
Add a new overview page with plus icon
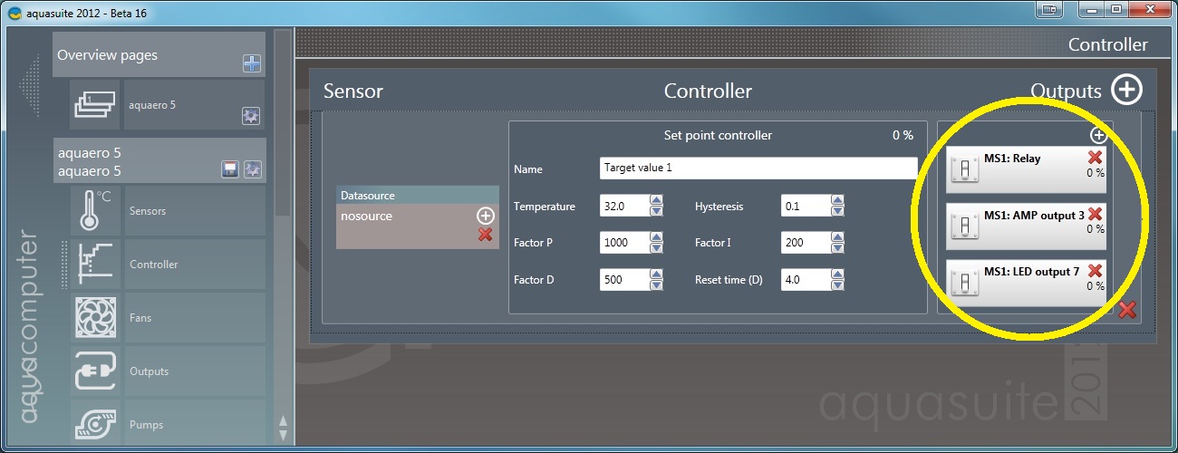[x=252, y=63]
